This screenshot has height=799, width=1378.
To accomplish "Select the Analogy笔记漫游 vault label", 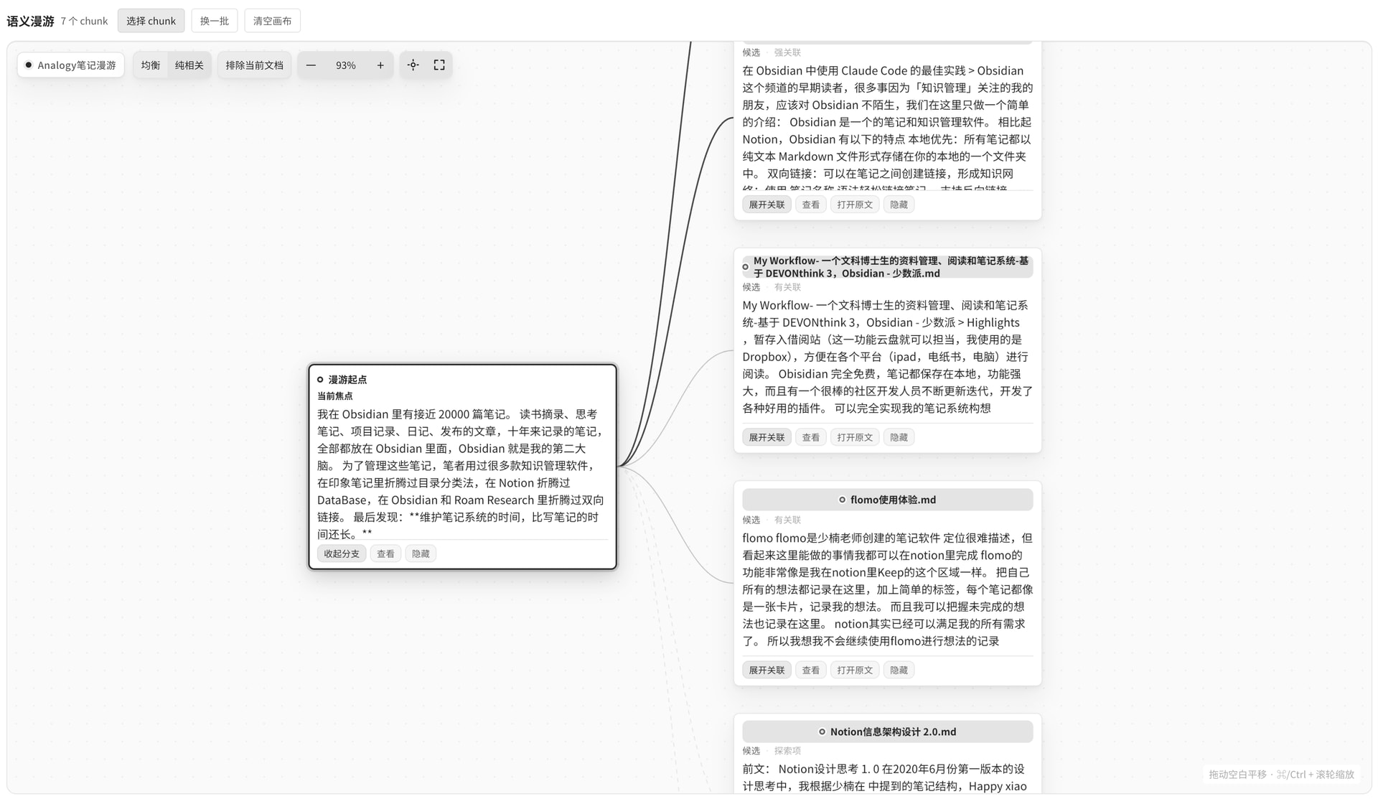I will click(70, 65).
